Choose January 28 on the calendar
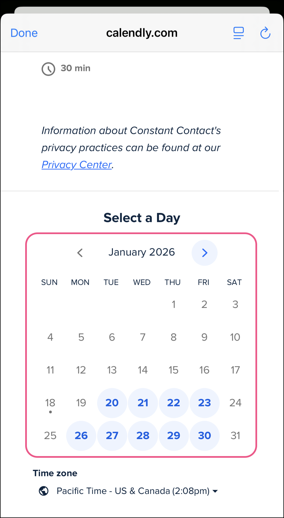 point(143,435)
